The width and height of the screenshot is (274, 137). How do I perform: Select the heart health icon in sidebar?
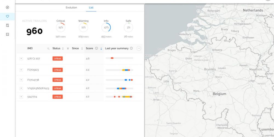tap(7, 16)
